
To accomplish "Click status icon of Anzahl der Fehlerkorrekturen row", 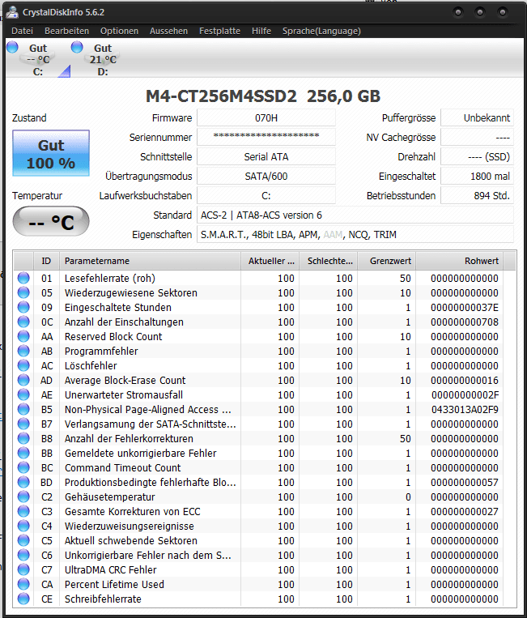I will coord(23,438).
